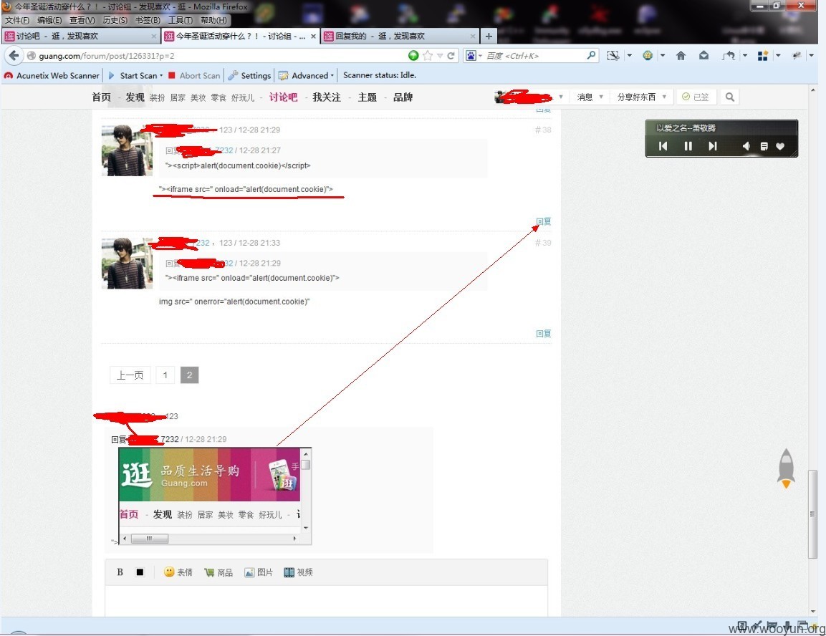Insert an image via 图片
This screenshot has width=826, height=636.
(x=259, y=572)
